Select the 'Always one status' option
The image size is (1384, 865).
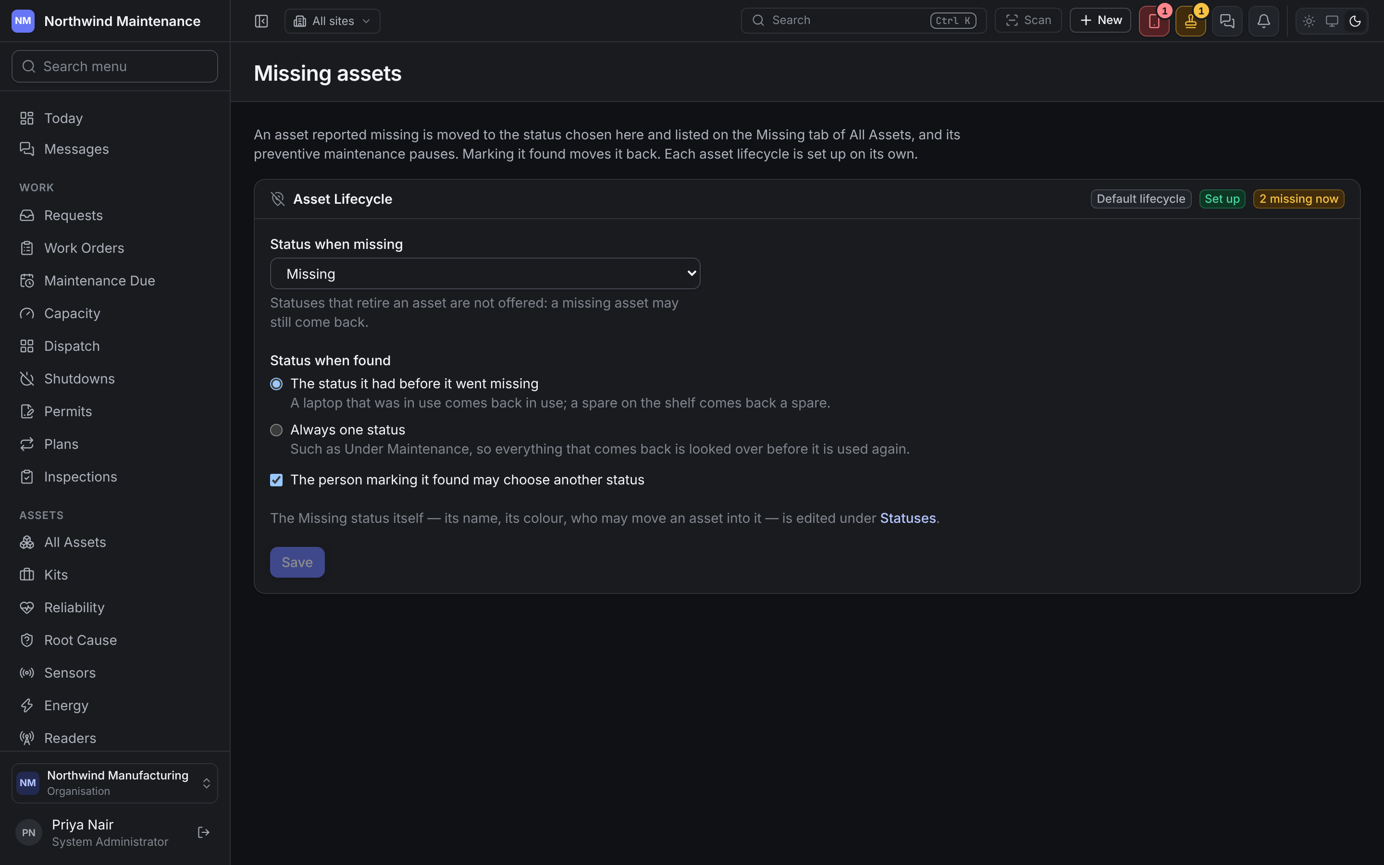(276, 430)
